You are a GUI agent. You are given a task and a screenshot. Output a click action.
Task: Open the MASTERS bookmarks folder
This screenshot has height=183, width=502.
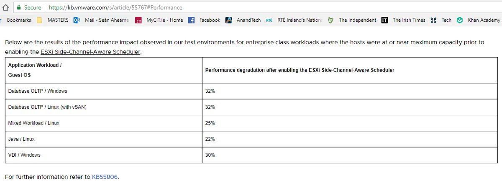tap(53, 20)
